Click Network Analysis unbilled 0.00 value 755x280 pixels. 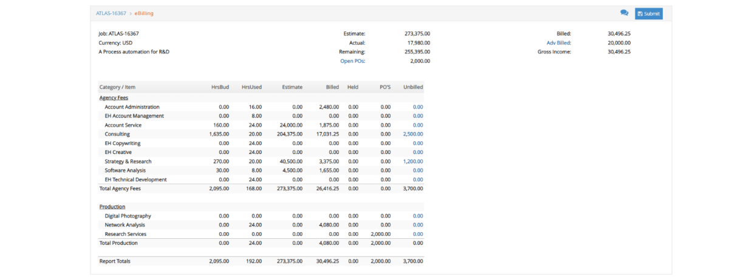point(418,225)
